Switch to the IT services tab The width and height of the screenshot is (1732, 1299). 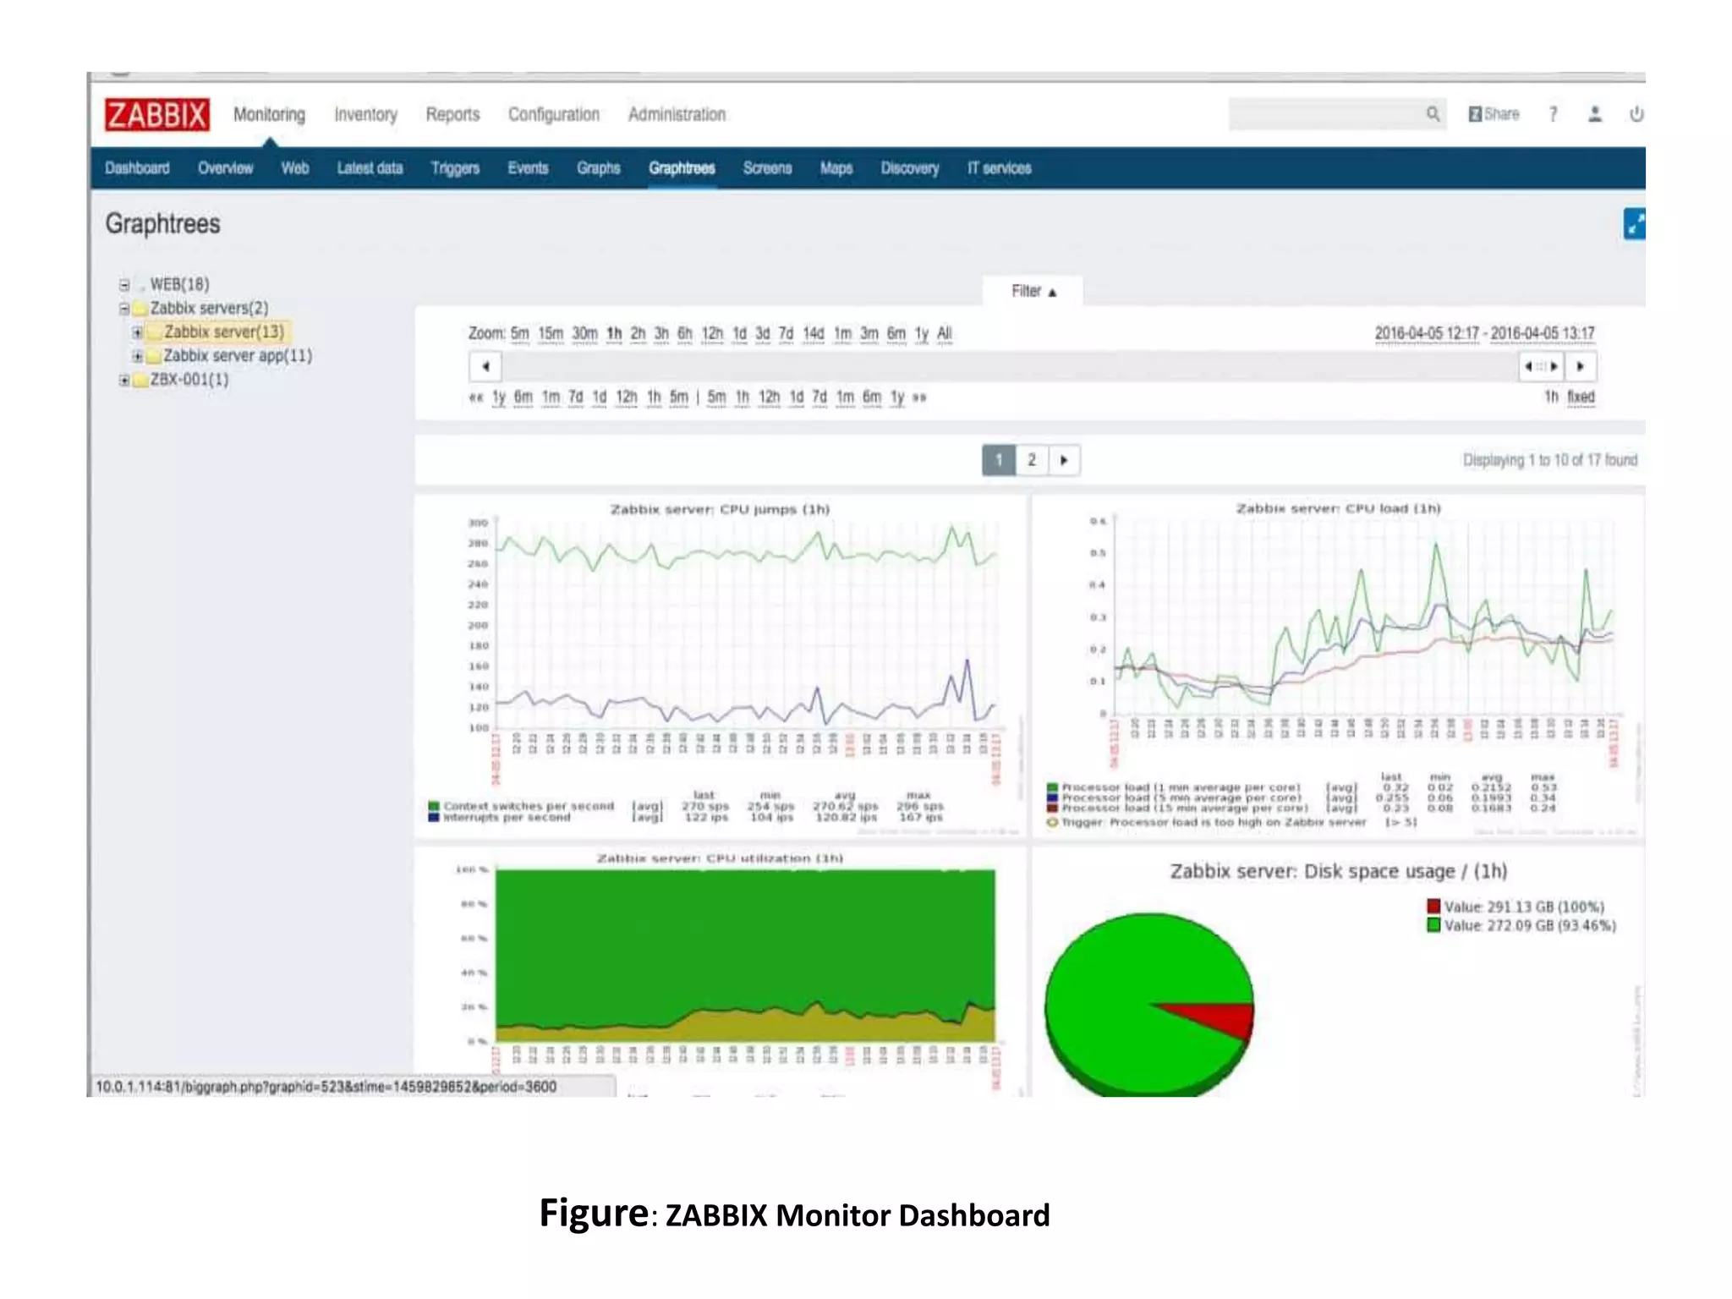click(x=1000, y=168)
